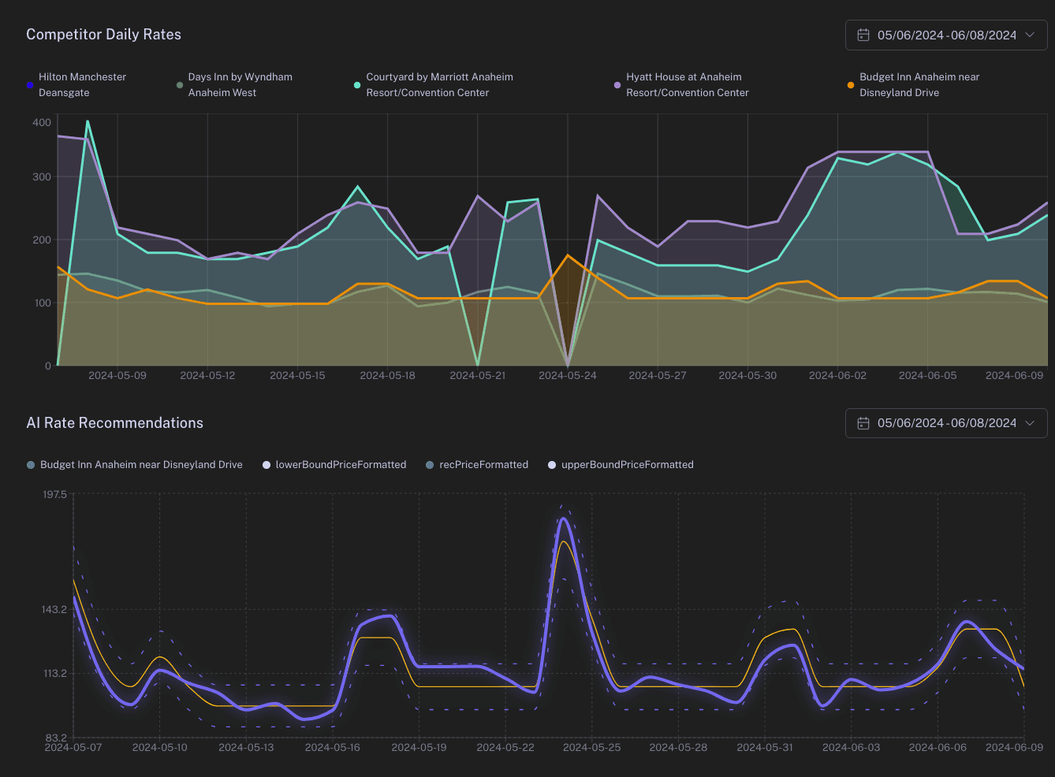Screen dimensions: 1055x777
Task: Click the blue Hilton Manchester legend dot
Action: click(30, 85)
